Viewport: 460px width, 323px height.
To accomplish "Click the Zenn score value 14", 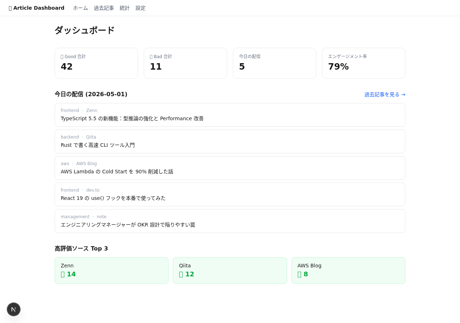I will coord(68,274).
